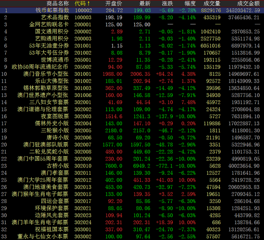This screenshot has height=240, width=264.
Task: Open 澳门中国55周年套票 row
Action: [x=132, y=159]
